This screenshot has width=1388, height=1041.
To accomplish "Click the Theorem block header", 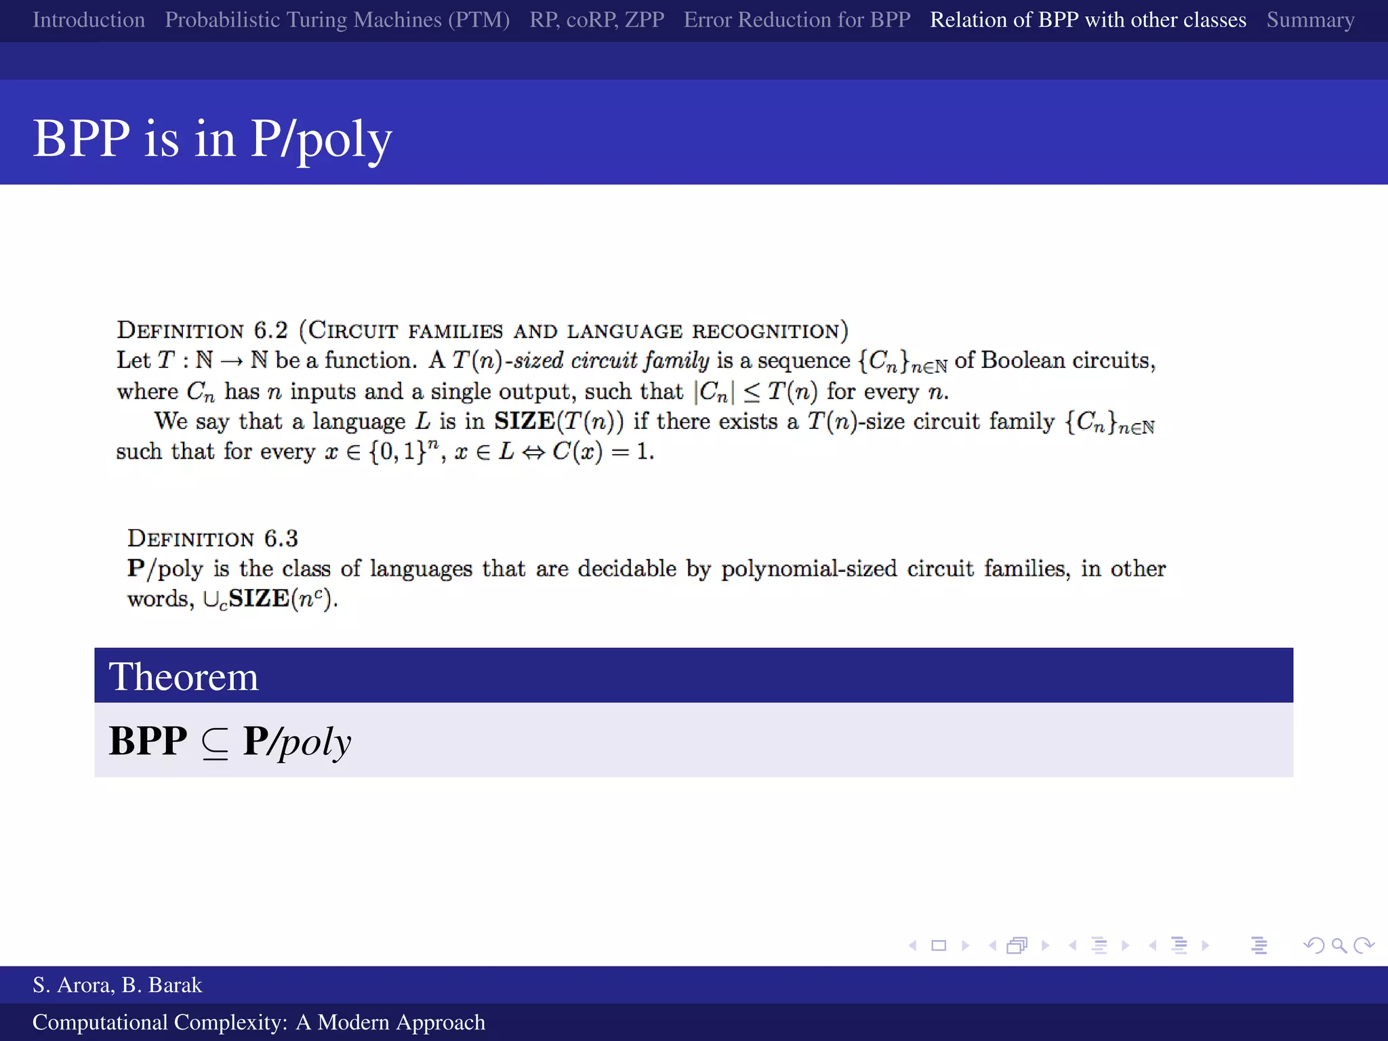I will click(x=693, y=676).
